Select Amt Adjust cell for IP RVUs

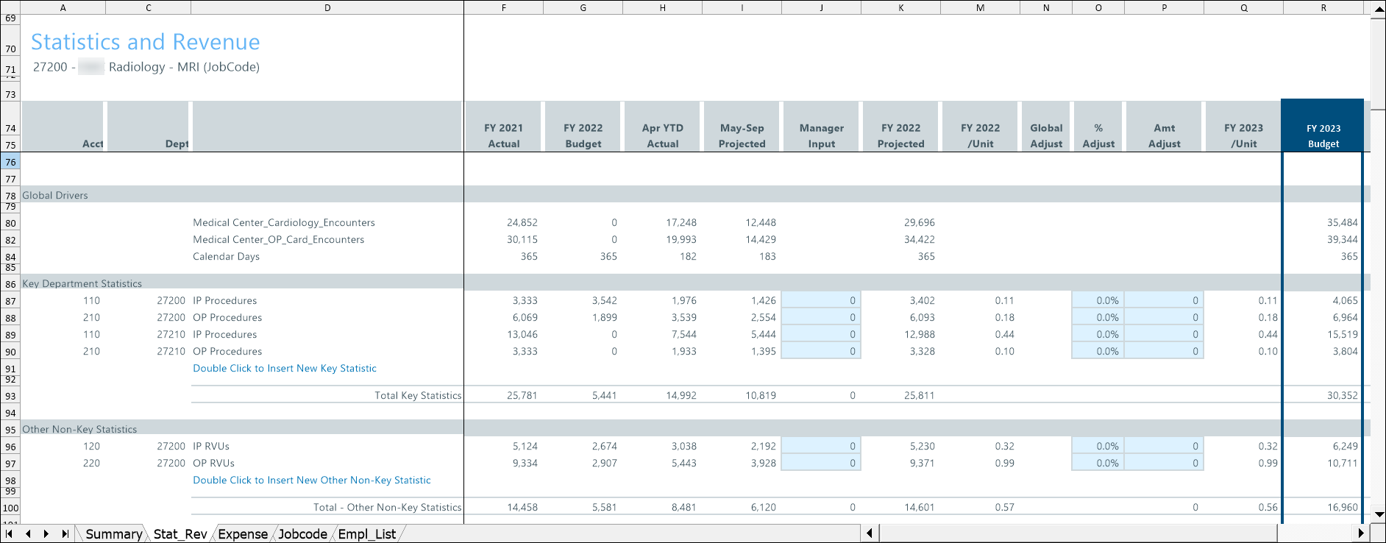click(1164, 447)
